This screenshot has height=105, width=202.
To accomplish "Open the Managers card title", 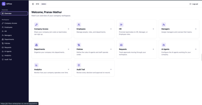I will (x=165, y=29).
